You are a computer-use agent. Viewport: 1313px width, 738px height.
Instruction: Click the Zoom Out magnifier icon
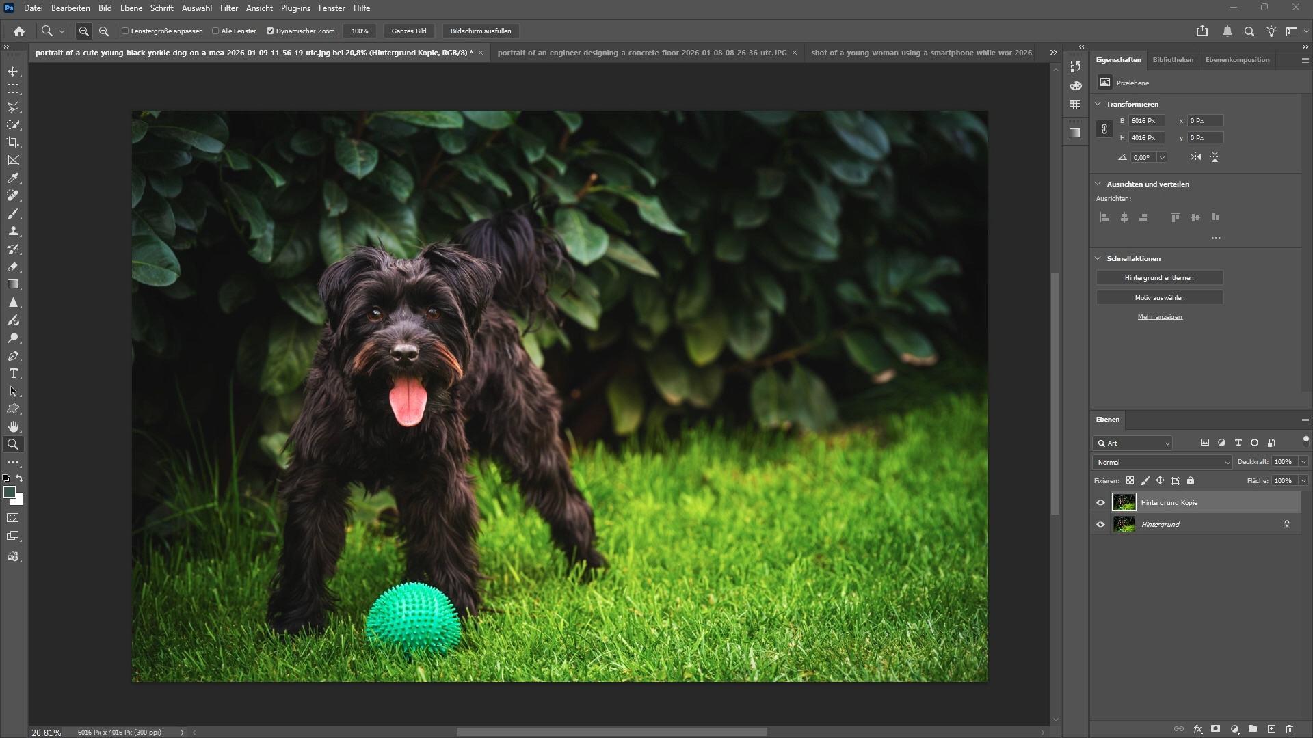pos(104,31)
